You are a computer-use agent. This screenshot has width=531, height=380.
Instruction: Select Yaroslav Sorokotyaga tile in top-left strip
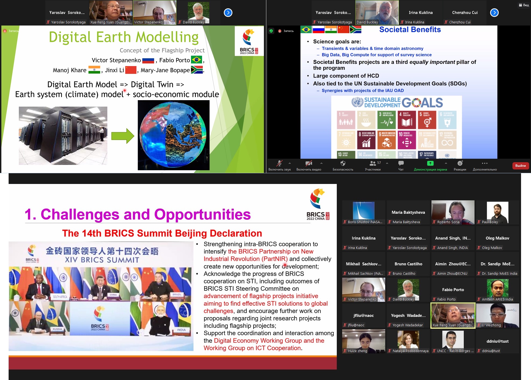click(x=67, y=13)
